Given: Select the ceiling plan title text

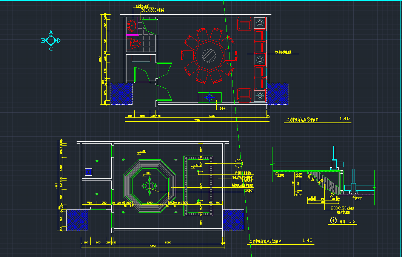Looking at the screenshot, I should pos(266,242).
